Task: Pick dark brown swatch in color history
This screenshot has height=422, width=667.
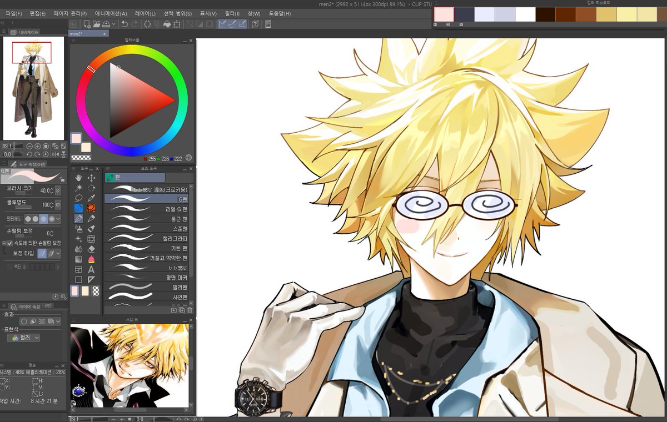Action: [546, 15]
